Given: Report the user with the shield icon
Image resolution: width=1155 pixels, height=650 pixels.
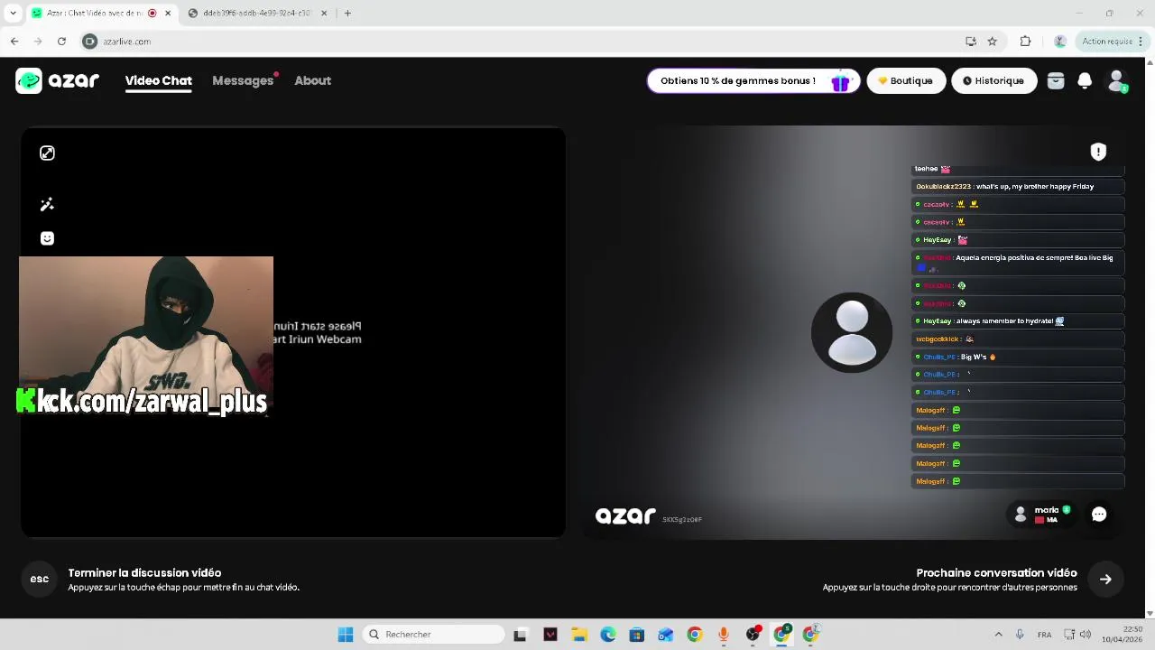Looking at the screenshot, I should point(1098,152).
